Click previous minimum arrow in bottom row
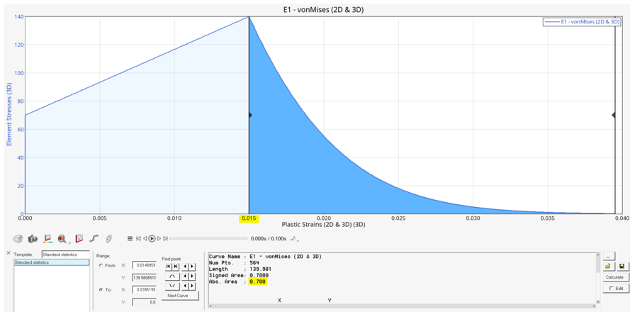 (x=185, y=286)
